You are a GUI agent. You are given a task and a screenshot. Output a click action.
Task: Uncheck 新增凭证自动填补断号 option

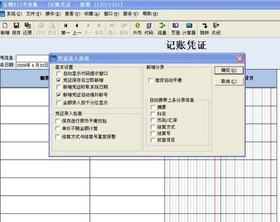[58, 95]
